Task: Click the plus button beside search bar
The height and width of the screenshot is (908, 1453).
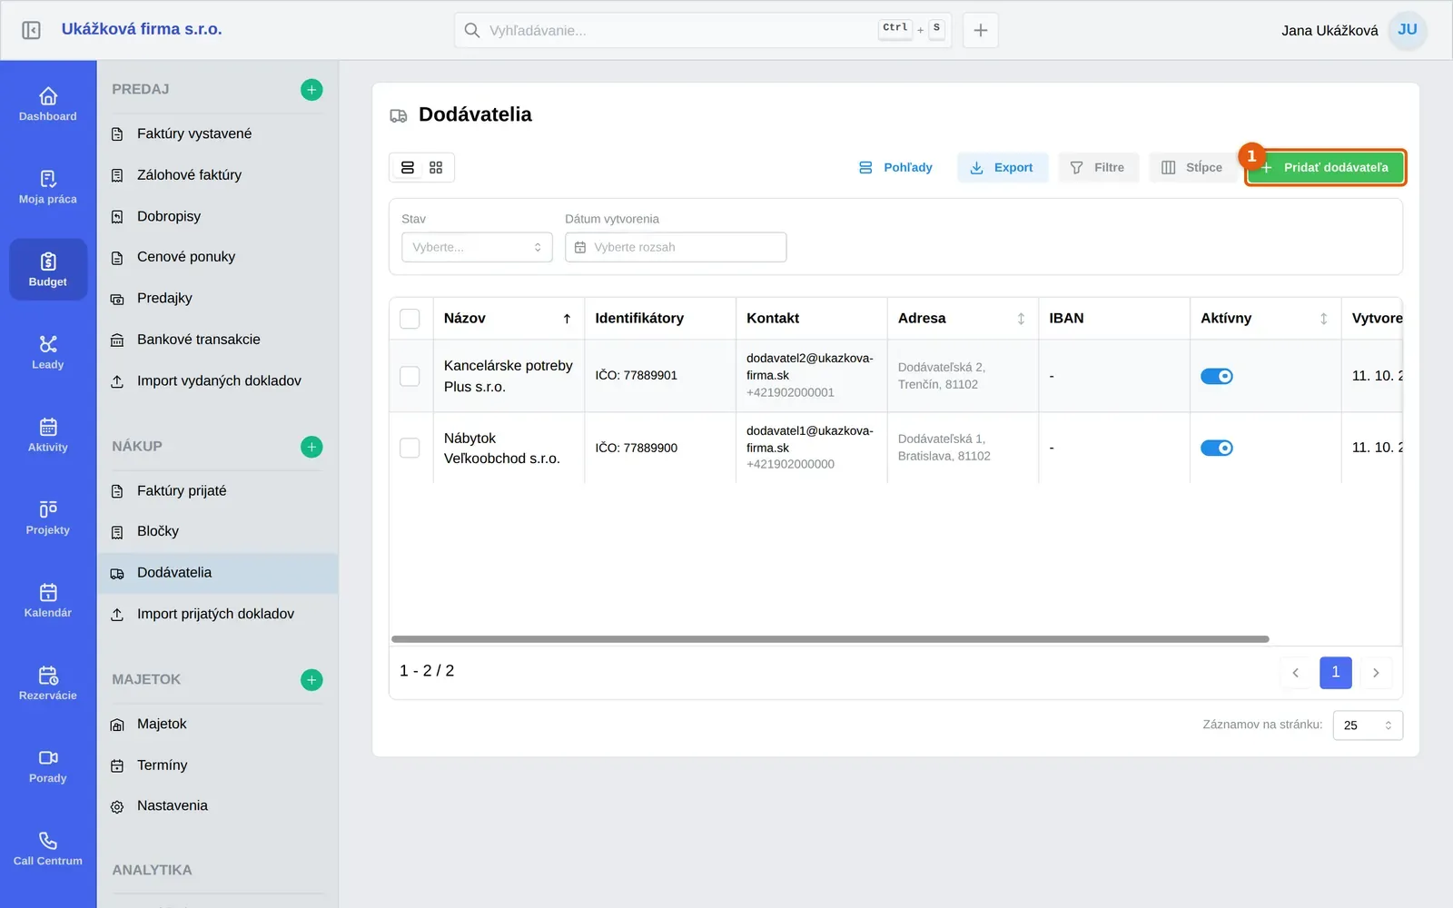Action: (x=981, y=30)
